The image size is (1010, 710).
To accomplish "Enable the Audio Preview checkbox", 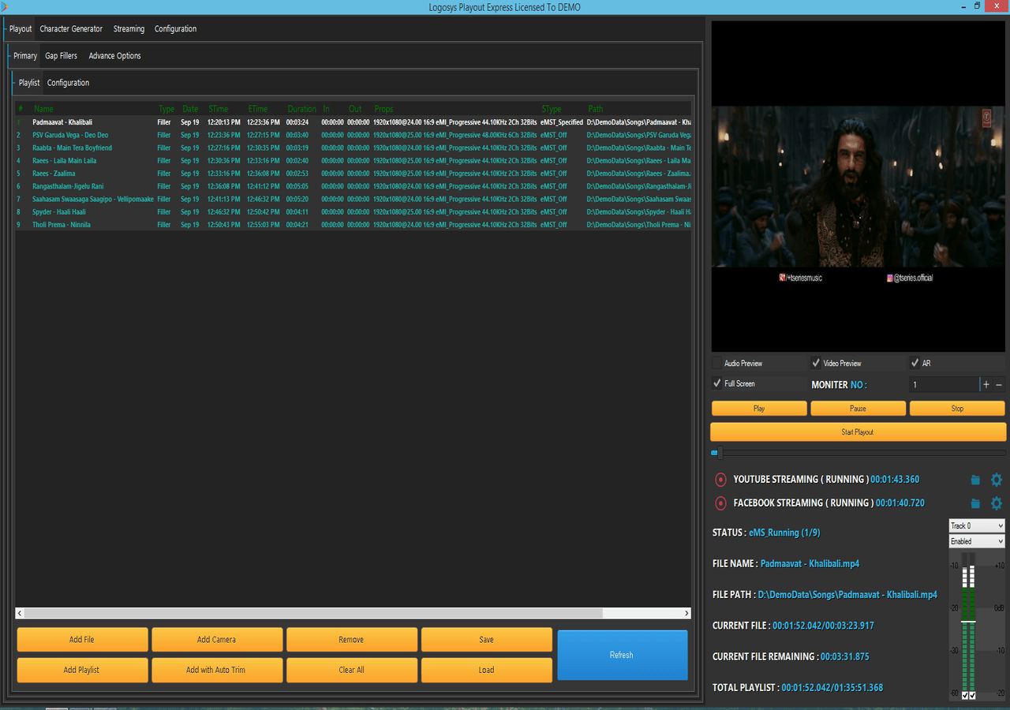I will (717, 363).
